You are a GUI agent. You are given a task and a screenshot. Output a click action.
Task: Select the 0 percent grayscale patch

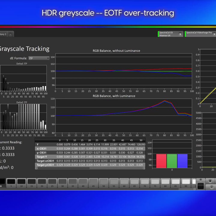[2, 183]
